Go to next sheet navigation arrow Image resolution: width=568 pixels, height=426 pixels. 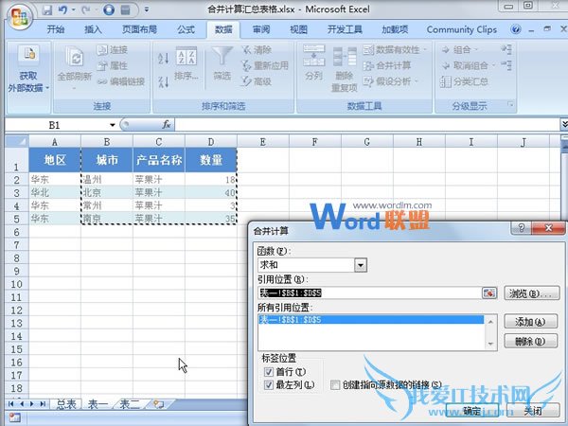(x=32, y=404)
